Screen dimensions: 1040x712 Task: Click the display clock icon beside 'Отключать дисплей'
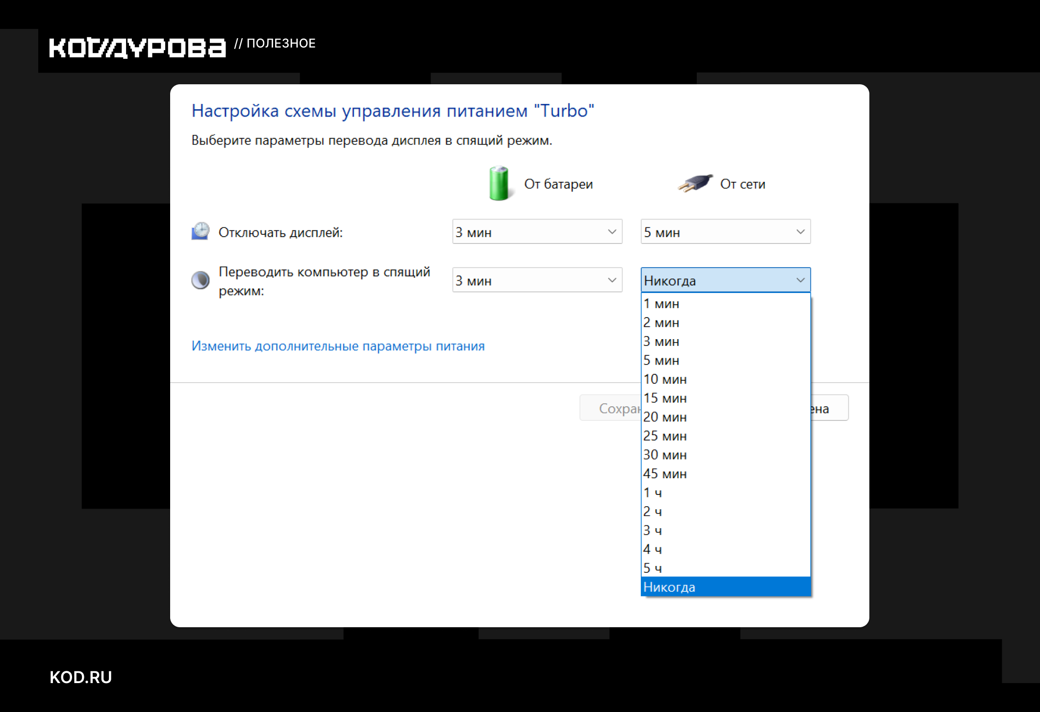[201, 231]
